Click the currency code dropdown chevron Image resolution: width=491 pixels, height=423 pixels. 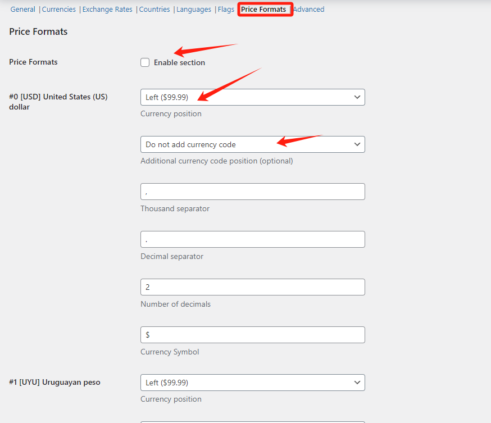pyautogui.click(x=357, y=144)
